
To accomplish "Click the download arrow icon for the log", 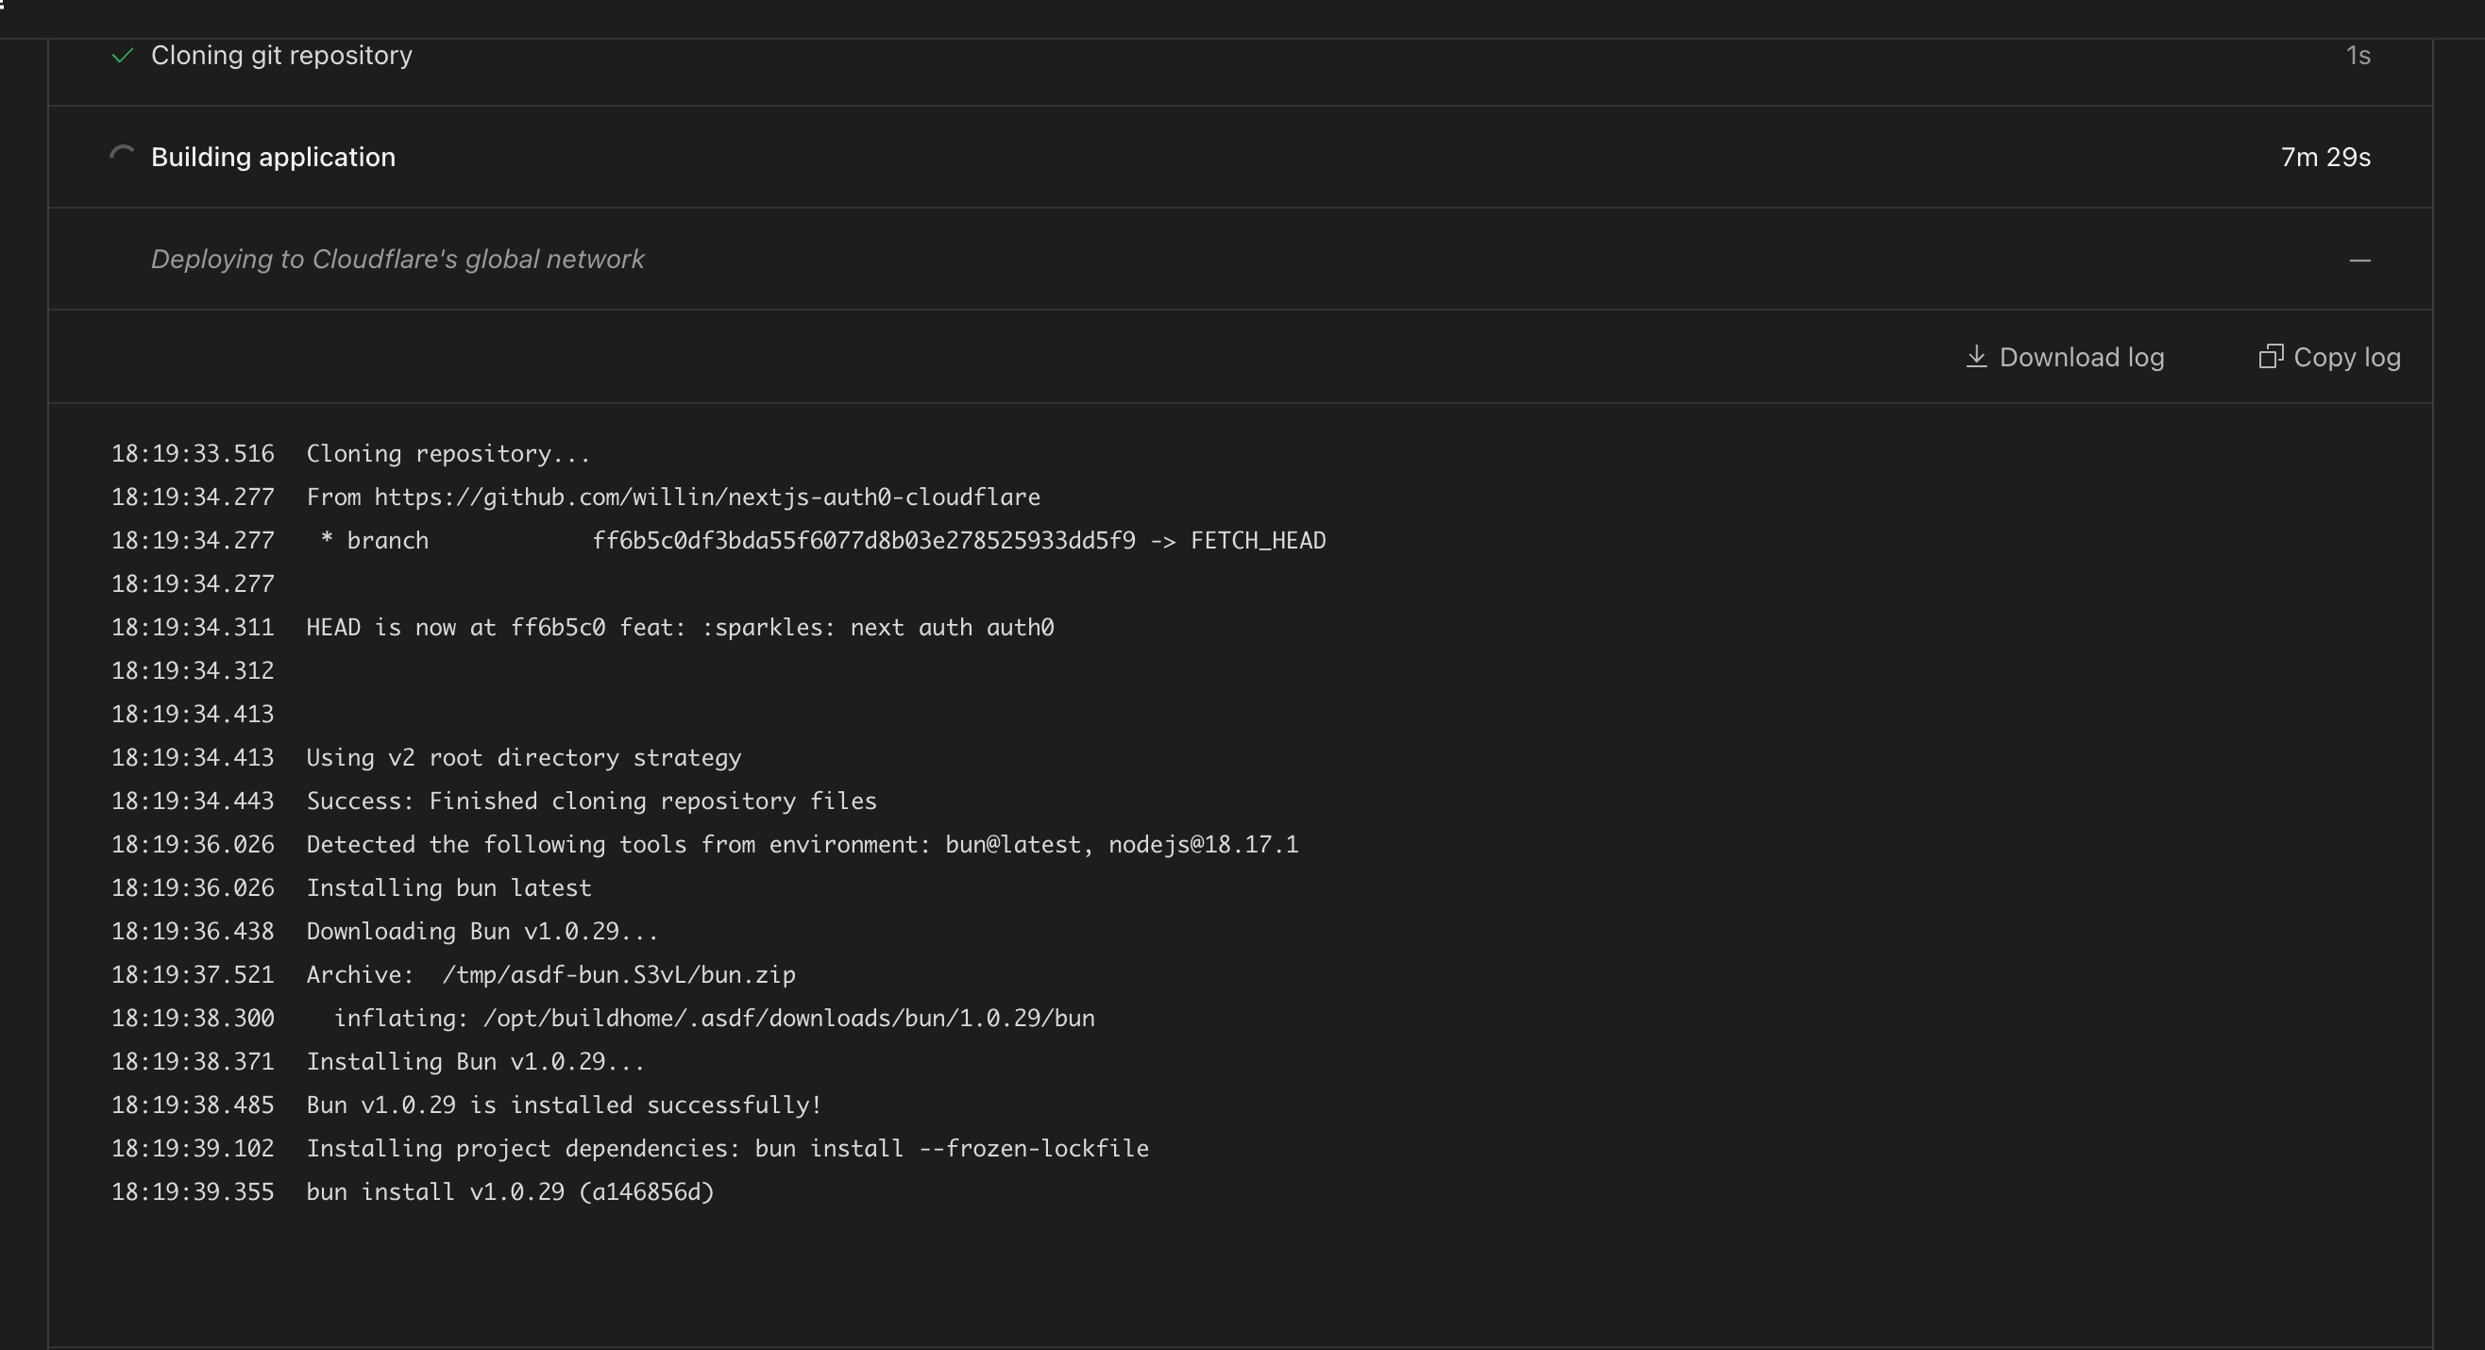I will point(1978,357).
